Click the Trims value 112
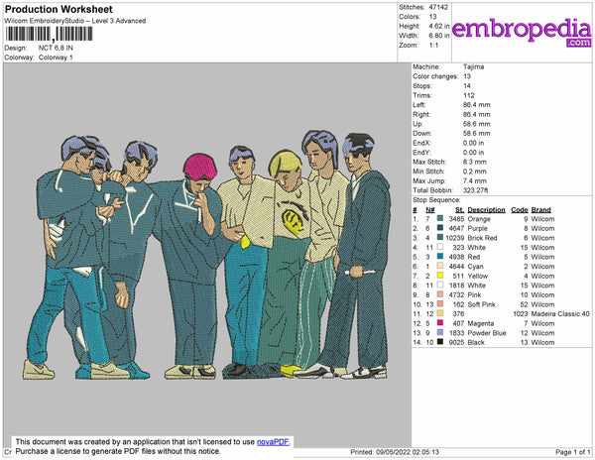 pyautogui.click(x=469, y=95)
